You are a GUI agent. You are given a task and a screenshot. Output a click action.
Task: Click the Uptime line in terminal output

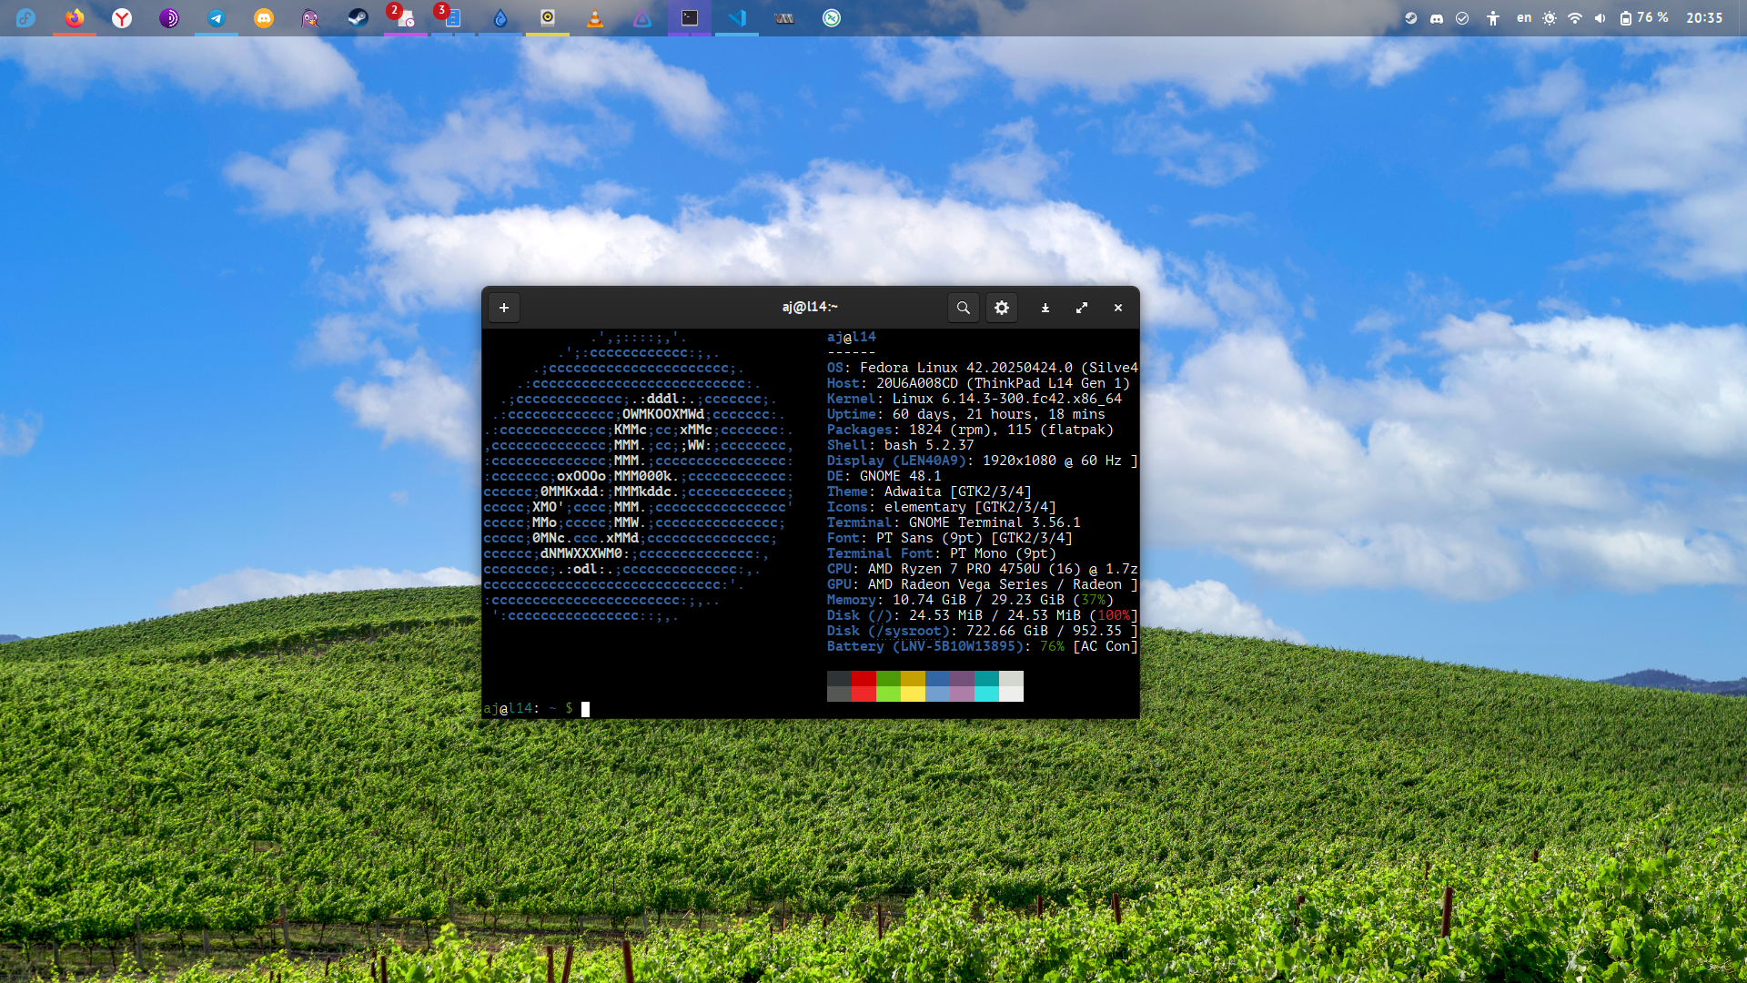pos(965,414)
